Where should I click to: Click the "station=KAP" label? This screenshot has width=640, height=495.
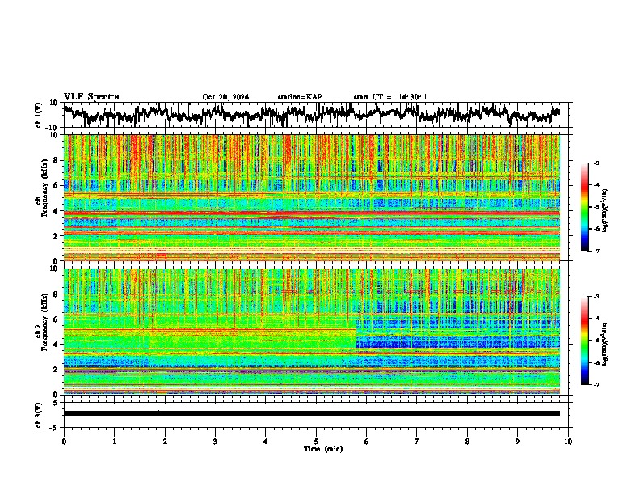[300, 97]
